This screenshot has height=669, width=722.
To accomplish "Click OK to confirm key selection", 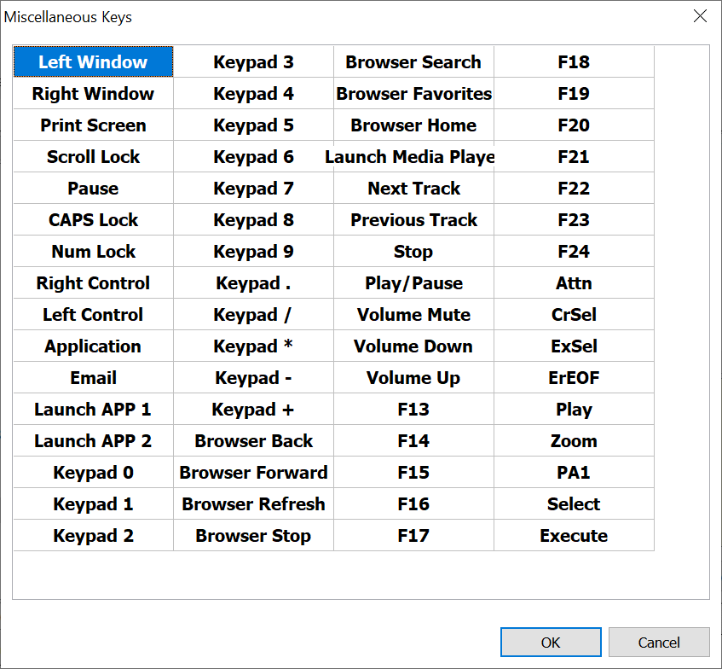I will 551,642.
